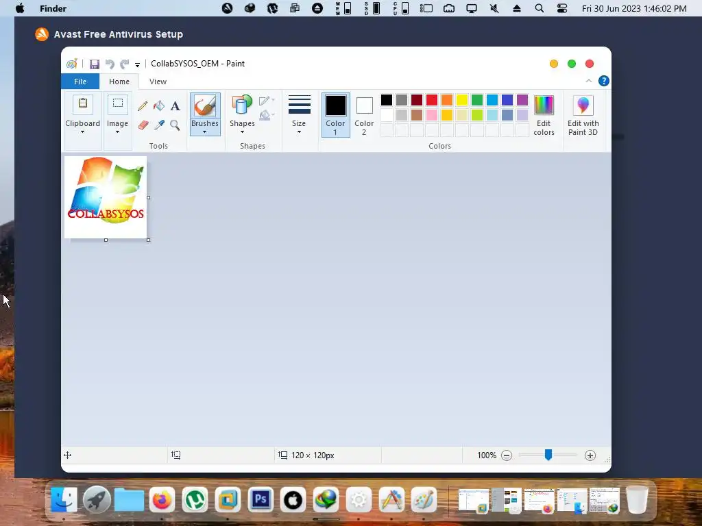
Task: Open the shape Fill dropdown
Action: tap(267, 115)
